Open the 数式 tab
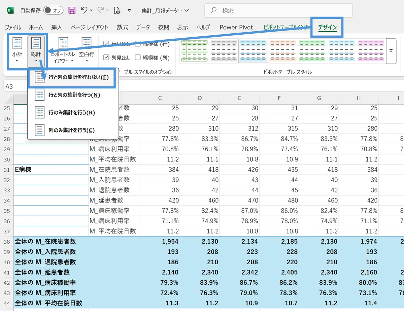Image resolution: width=404 pixels, height=311 pixels. tap(122, 27)
